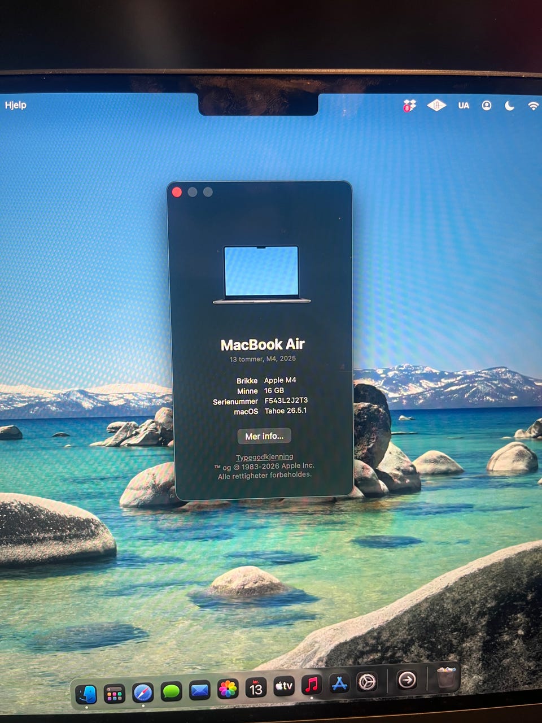This screenshot has width=542, height=723.
Task: Open the Hjelp menu
Action: (16, 105)
